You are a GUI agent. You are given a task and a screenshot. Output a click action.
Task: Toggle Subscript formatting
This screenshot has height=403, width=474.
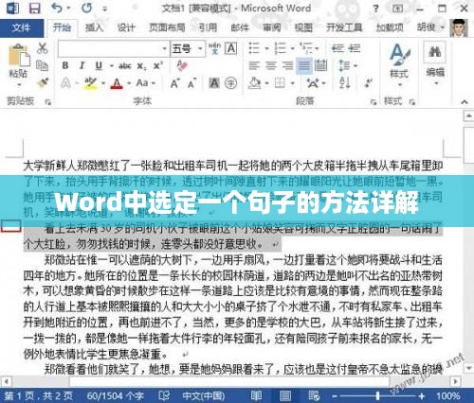click(141, 66)
